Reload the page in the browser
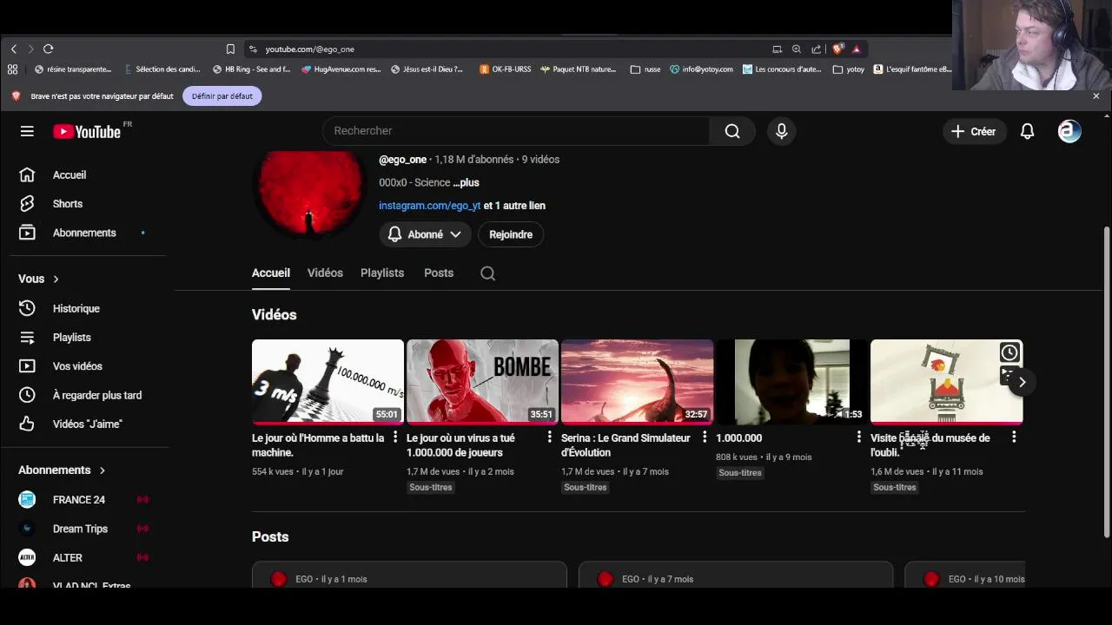The image size is (1112, 625). pyautogui.click(x=48, y=49)
